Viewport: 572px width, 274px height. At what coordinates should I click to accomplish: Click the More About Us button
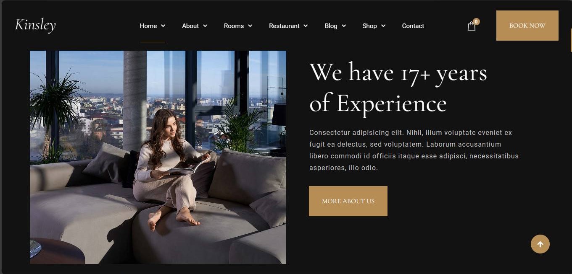tap(348, 201)
